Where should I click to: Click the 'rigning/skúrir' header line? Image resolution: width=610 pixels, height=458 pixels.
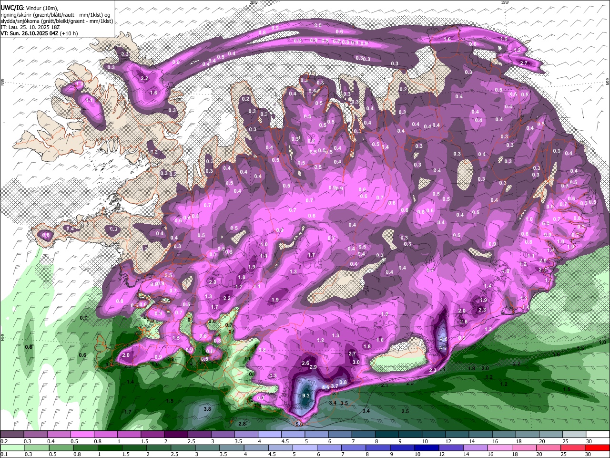coord(56,15)
